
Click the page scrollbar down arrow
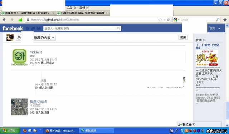[x=227, y=125]
